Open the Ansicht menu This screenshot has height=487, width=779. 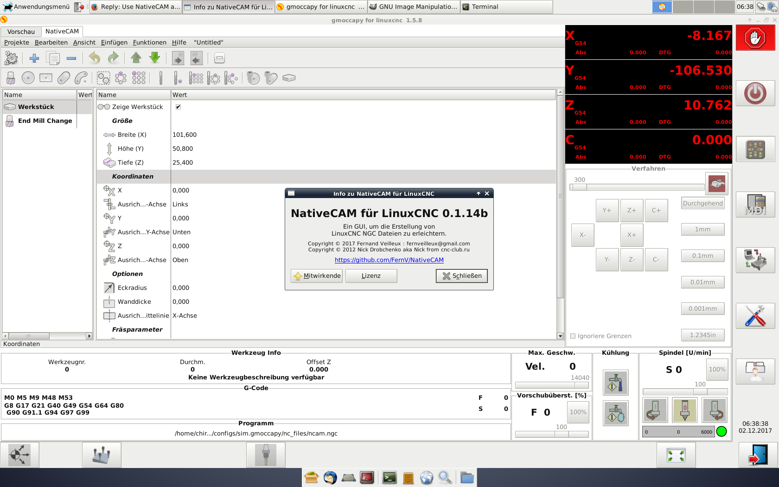(x=84, y=42)
